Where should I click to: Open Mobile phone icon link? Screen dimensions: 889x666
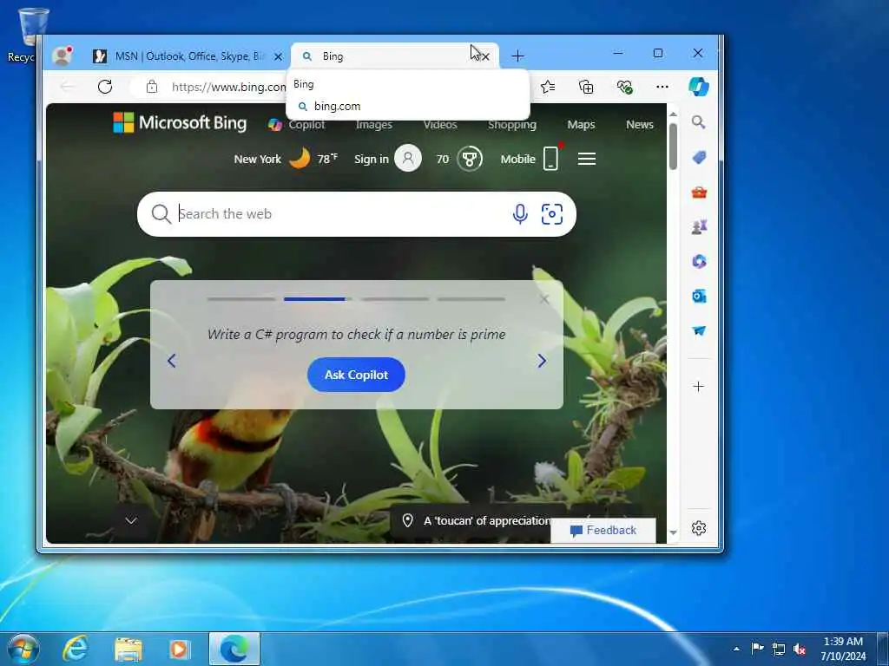click(x=530, y=159)
